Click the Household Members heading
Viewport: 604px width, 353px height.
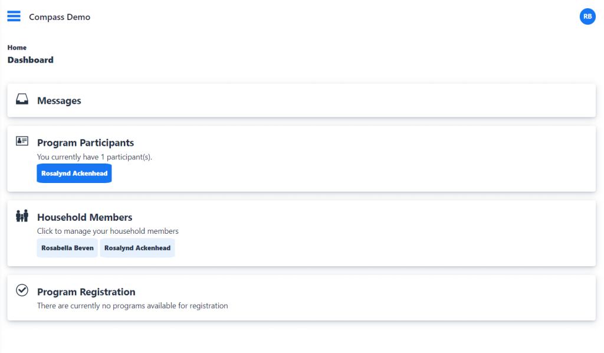(85, 217)
